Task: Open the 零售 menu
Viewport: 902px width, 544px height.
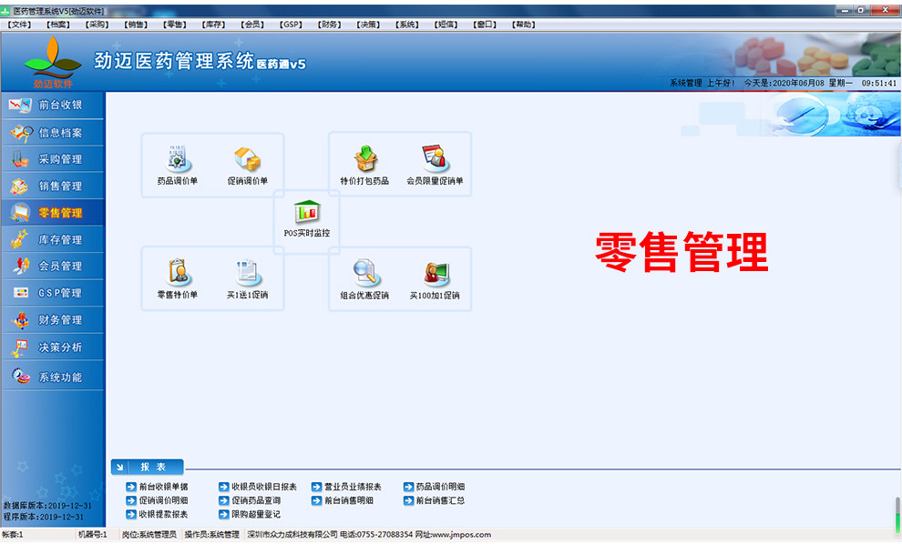Action: click(x=175, y=25)
